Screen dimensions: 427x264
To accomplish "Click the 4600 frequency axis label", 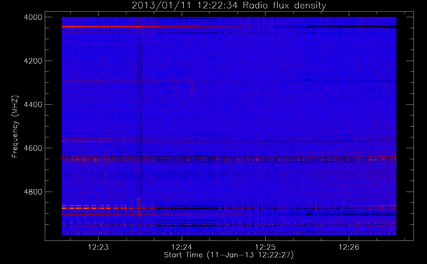I will [x=33, y=148].
